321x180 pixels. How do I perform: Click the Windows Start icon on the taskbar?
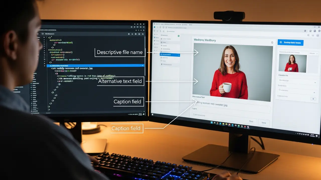click(212, 122)
